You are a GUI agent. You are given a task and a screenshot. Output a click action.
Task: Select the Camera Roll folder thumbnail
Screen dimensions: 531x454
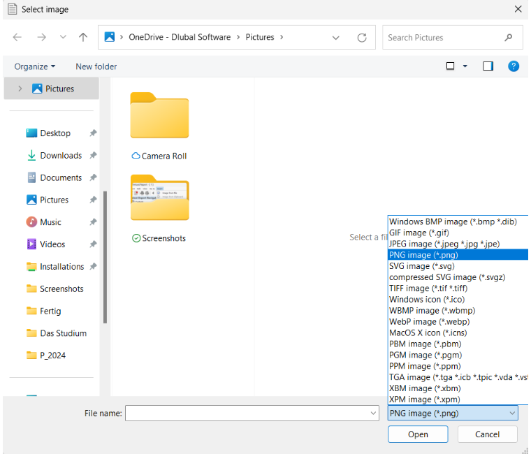[159, 115]
